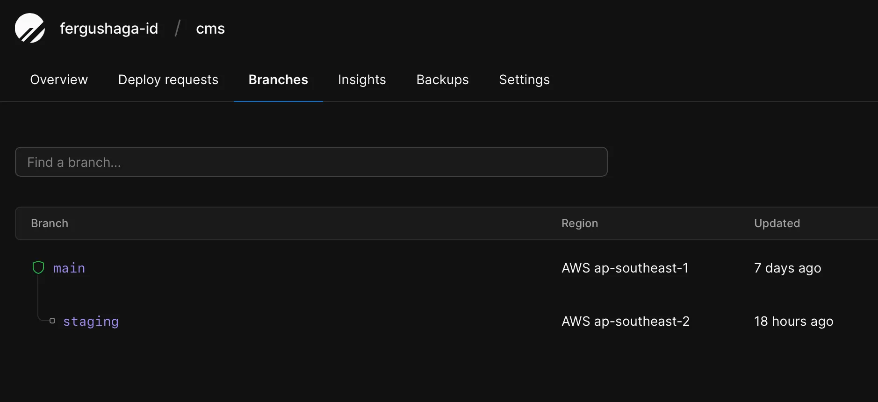Open the staging branch
Screen dimensions: 878x402
click(x=91, y=322)
